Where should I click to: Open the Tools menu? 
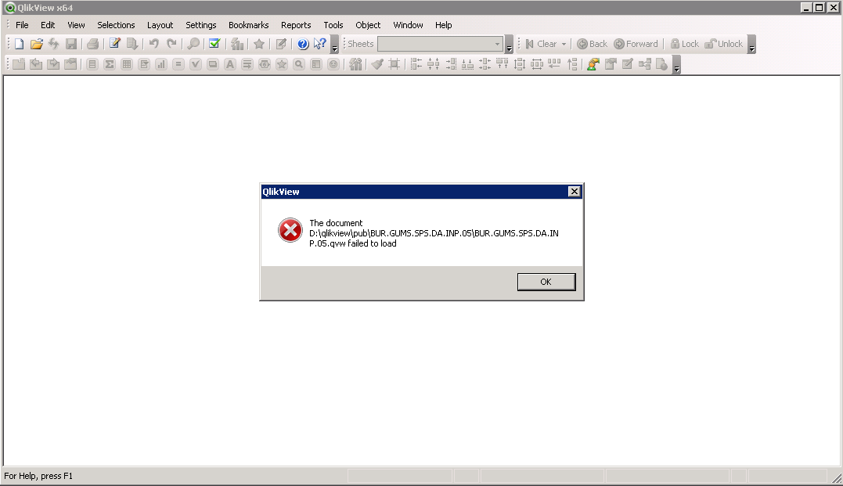(x=333, y=25)
